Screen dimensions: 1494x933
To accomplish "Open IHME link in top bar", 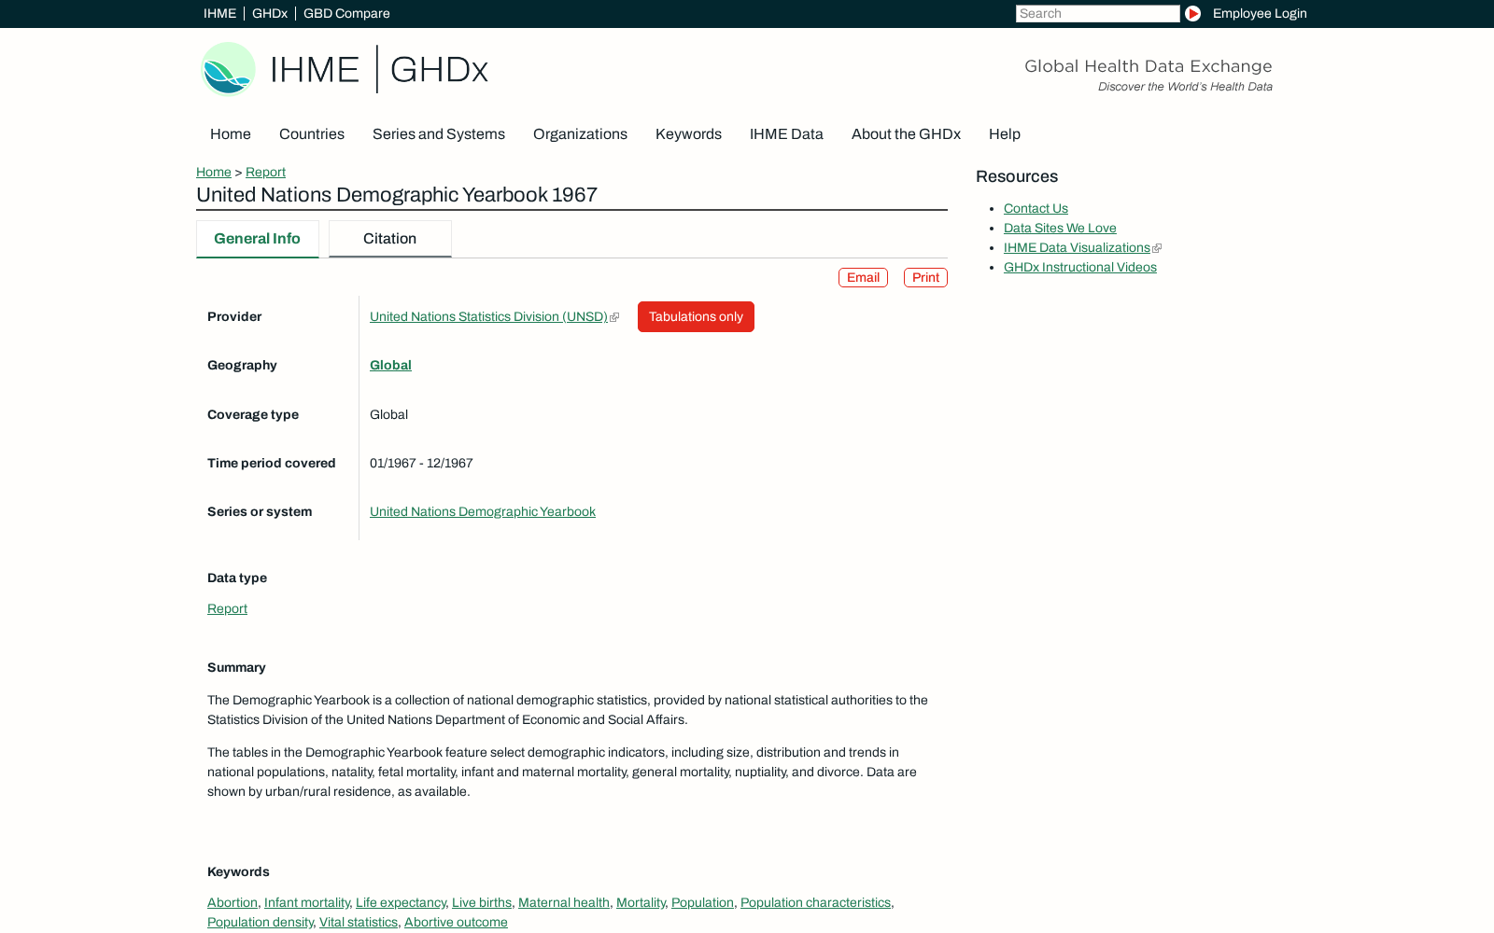I will point(219,13).
